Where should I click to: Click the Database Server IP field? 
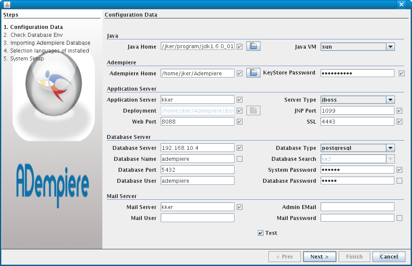(x=198, y=148)
